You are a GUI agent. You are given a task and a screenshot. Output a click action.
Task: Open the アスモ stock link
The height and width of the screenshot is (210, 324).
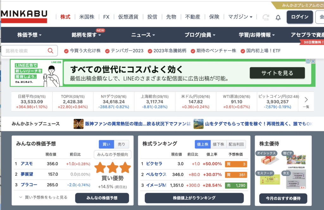pyautogui.click(x=27, y=164)
